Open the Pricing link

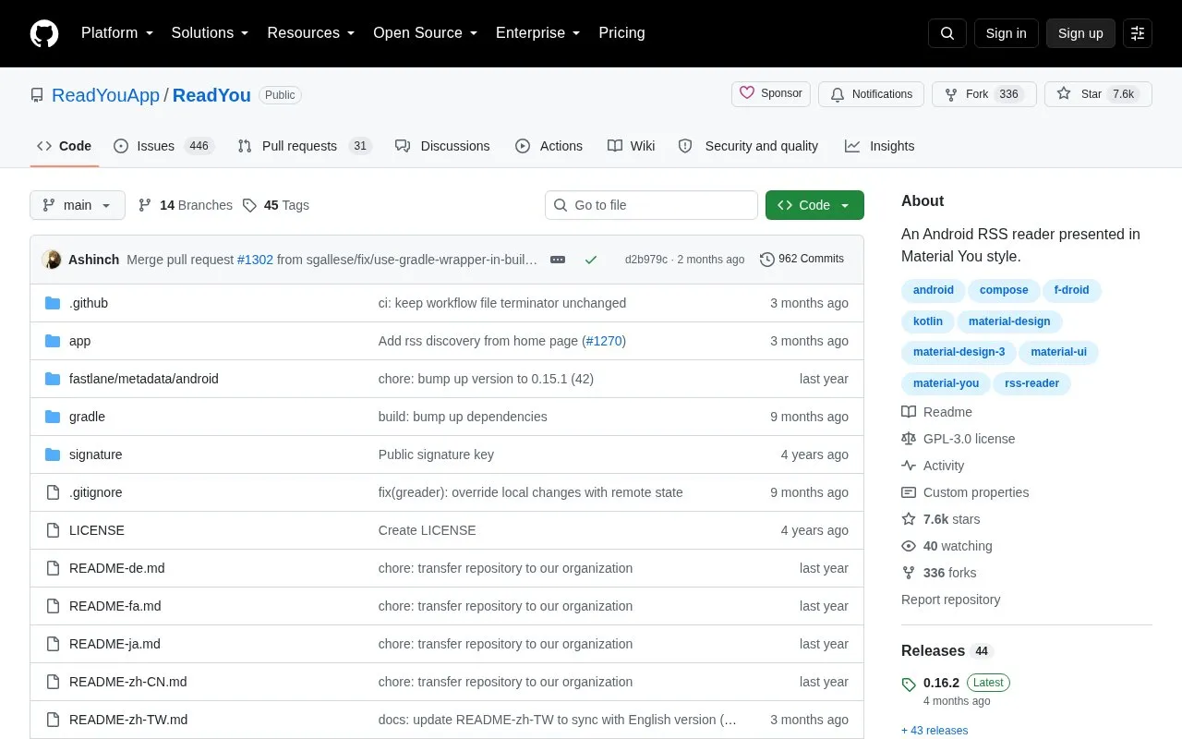[x=621, y=33]
